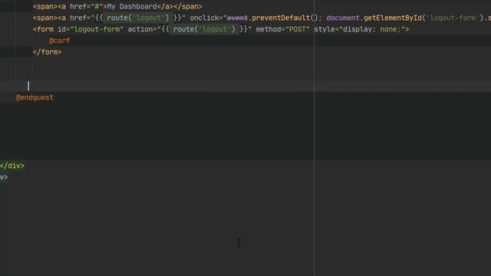Click the closing </form> tag

pos(48,52)
